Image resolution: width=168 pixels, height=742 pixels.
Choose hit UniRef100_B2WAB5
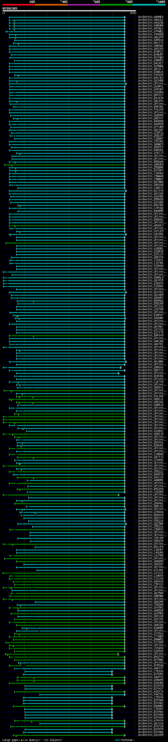(151, 628)
